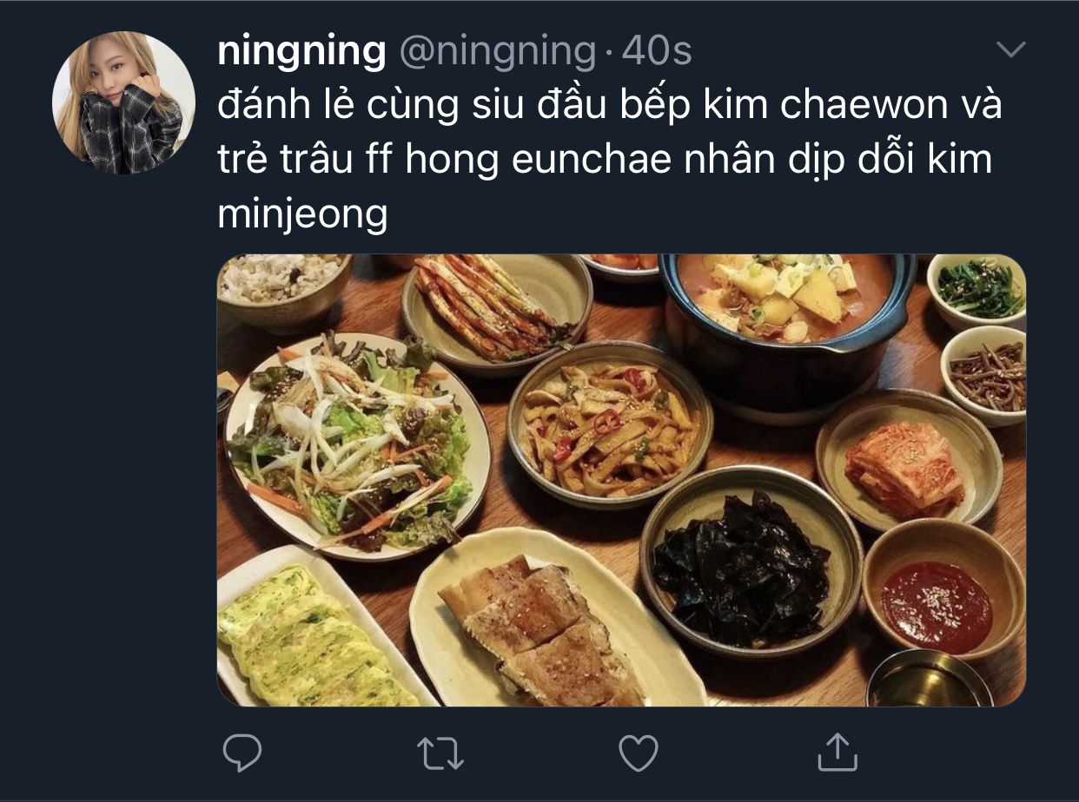Image resolution: width=1079 pixels, height=802 pixels.
Task: Open ningning's profile picture
Action: pyautogui.click(x=123, y=103)
